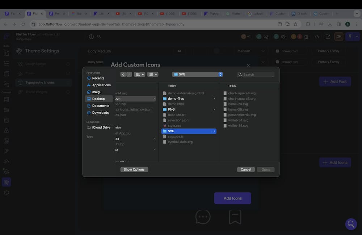This screenshot has height=235, width=362.
Task: Switch Finder to icon view layout
Action: click(151, 74)
